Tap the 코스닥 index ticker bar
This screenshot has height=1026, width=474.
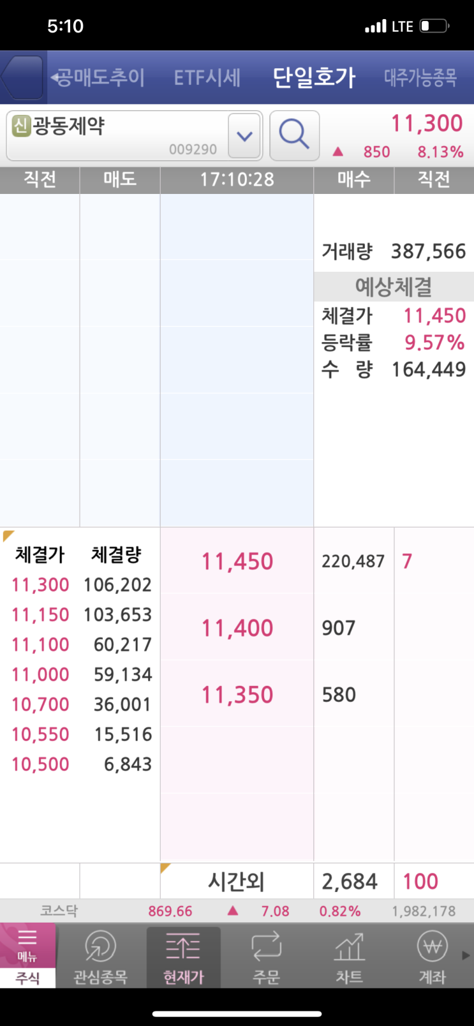pyautogui.click(x=237, y=911)
